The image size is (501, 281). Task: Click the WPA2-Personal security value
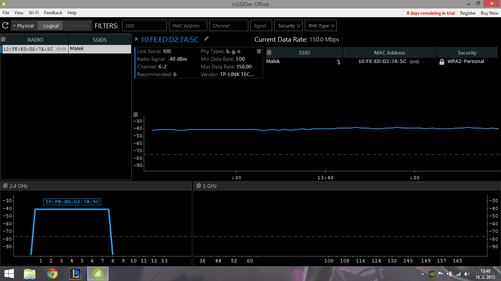click(466, 61)
